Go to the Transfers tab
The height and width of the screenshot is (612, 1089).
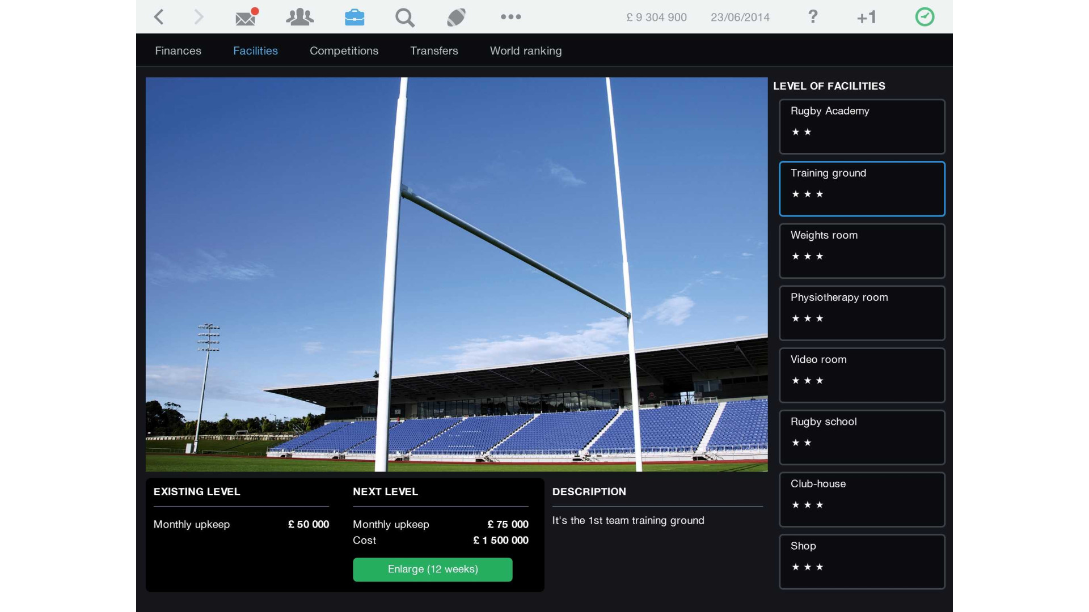coord(434,51)
